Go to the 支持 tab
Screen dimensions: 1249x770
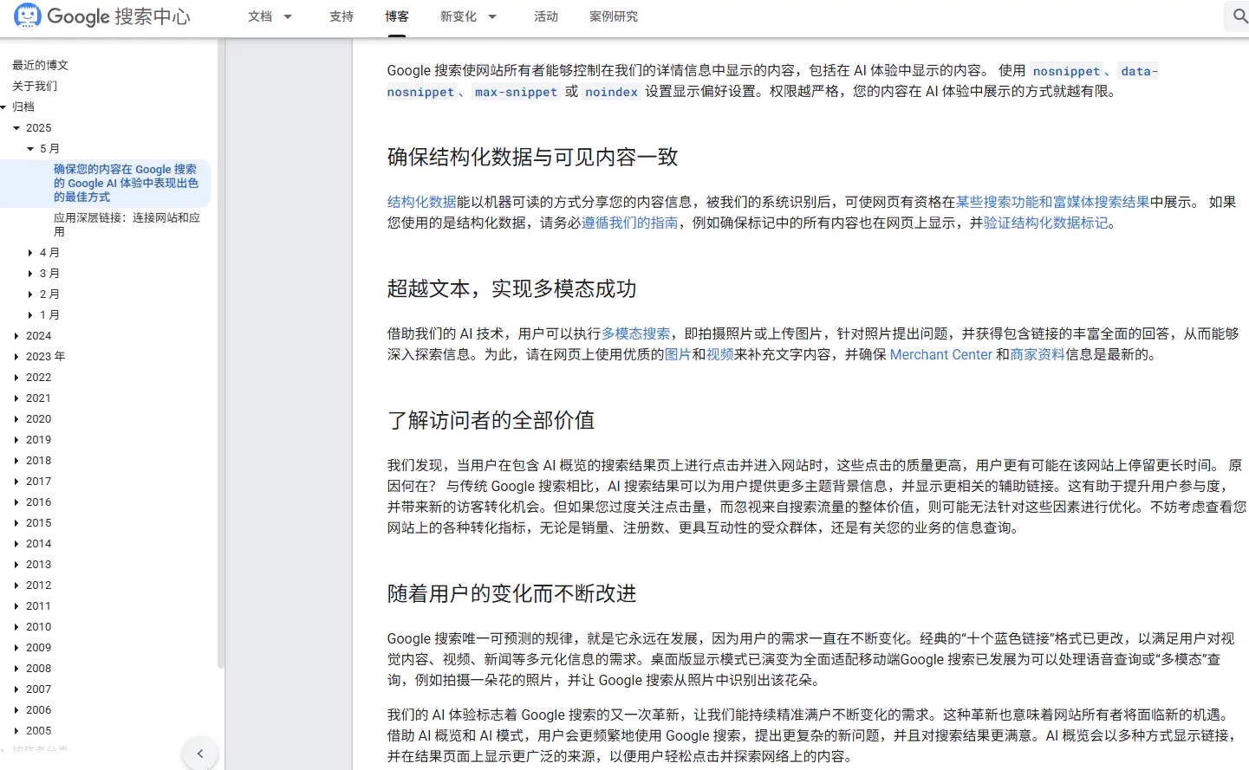click(342, 16)
